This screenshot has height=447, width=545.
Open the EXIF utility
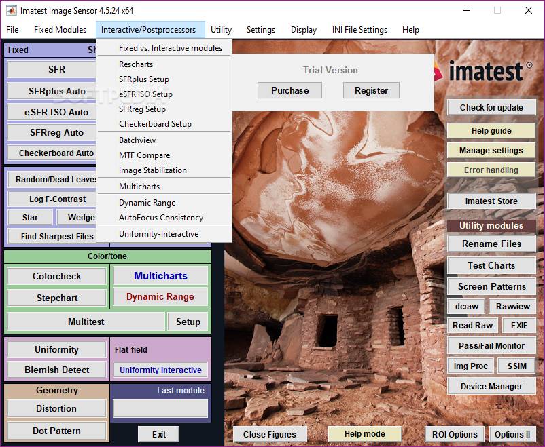tap(519, 325)
